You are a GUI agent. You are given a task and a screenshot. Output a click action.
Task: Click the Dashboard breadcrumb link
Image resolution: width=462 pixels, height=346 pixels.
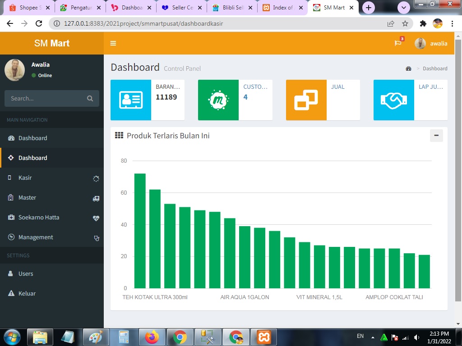pyautogui.click(x=434, y=68)
